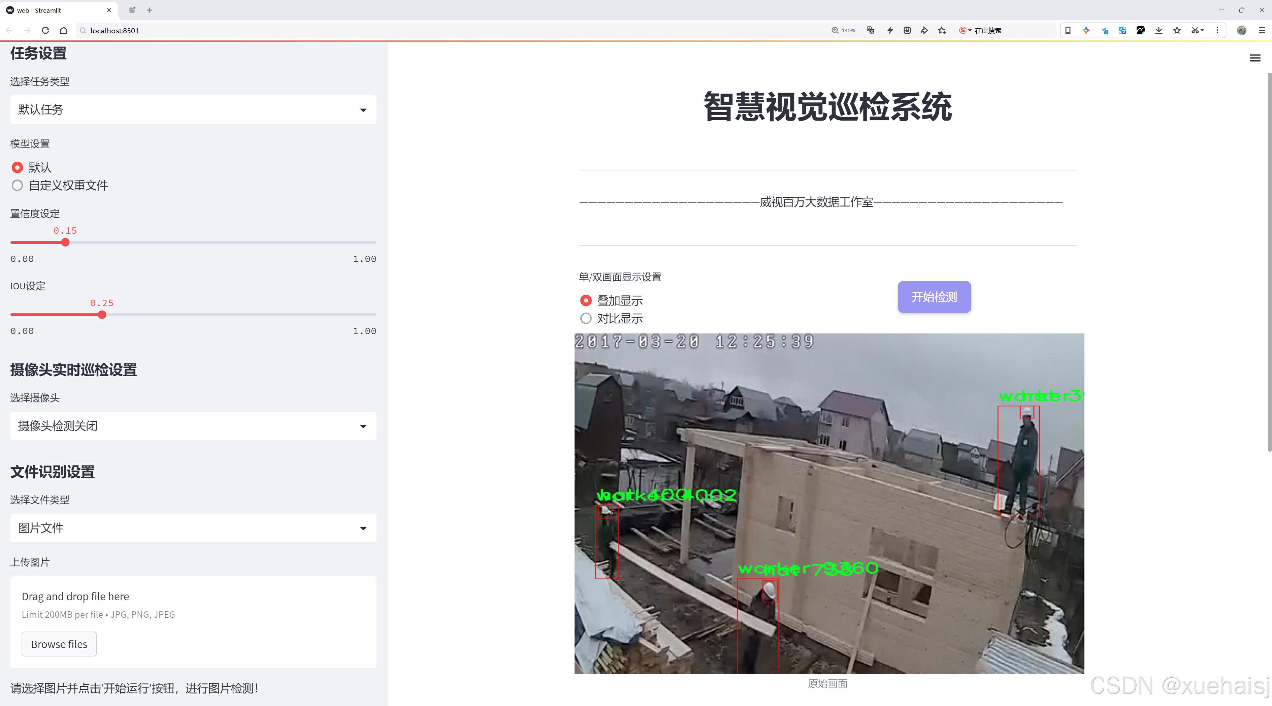1272x706 pixels.
Task: Click the share arrow icon in address bar
Action: pyautogui.click(x=924, y=31)
